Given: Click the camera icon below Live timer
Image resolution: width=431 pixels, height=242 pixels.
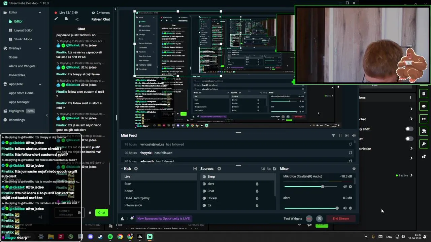Looking at the screenshot, I should pos(66,19).
